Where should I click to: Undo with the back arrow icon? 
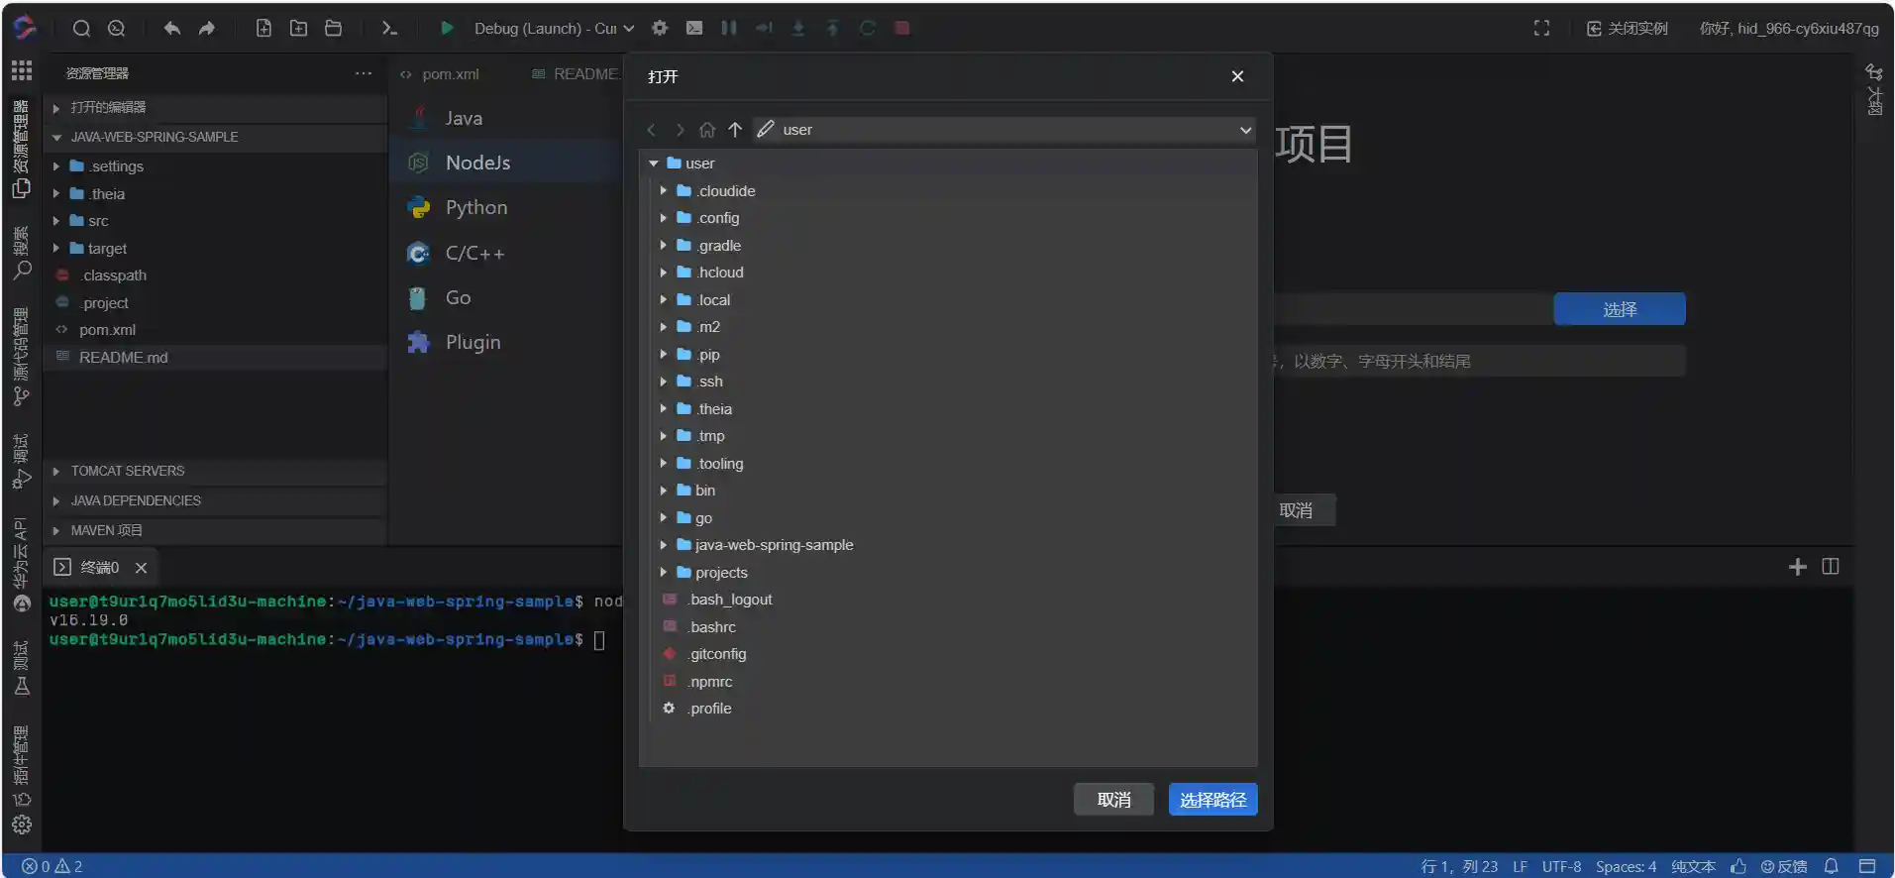(x=171, y=29)
